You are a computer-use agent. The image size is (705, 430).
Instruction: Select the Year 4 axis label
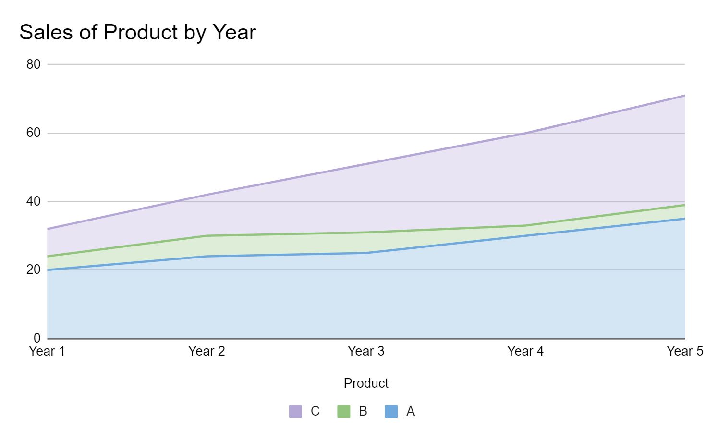click(525, 351)
